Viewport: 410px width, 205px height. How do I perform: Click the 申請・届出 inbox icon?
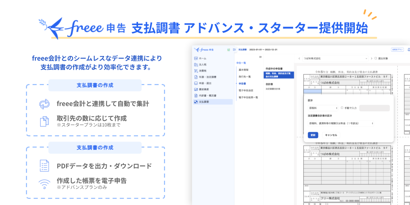(x=196, y=83)
